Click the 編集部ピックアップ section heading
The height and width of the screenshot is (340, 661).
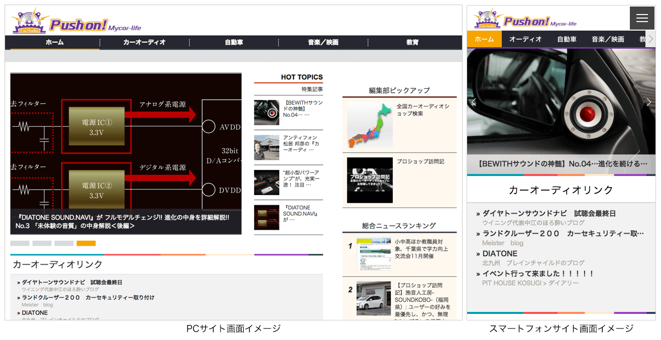coord(399,90)
